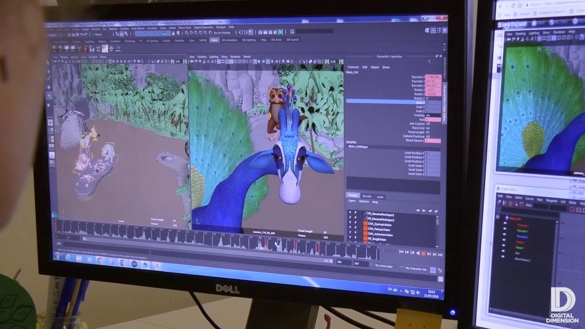Go to the end of the playback range
Screen dimensions: 585x329
point(440,255)
